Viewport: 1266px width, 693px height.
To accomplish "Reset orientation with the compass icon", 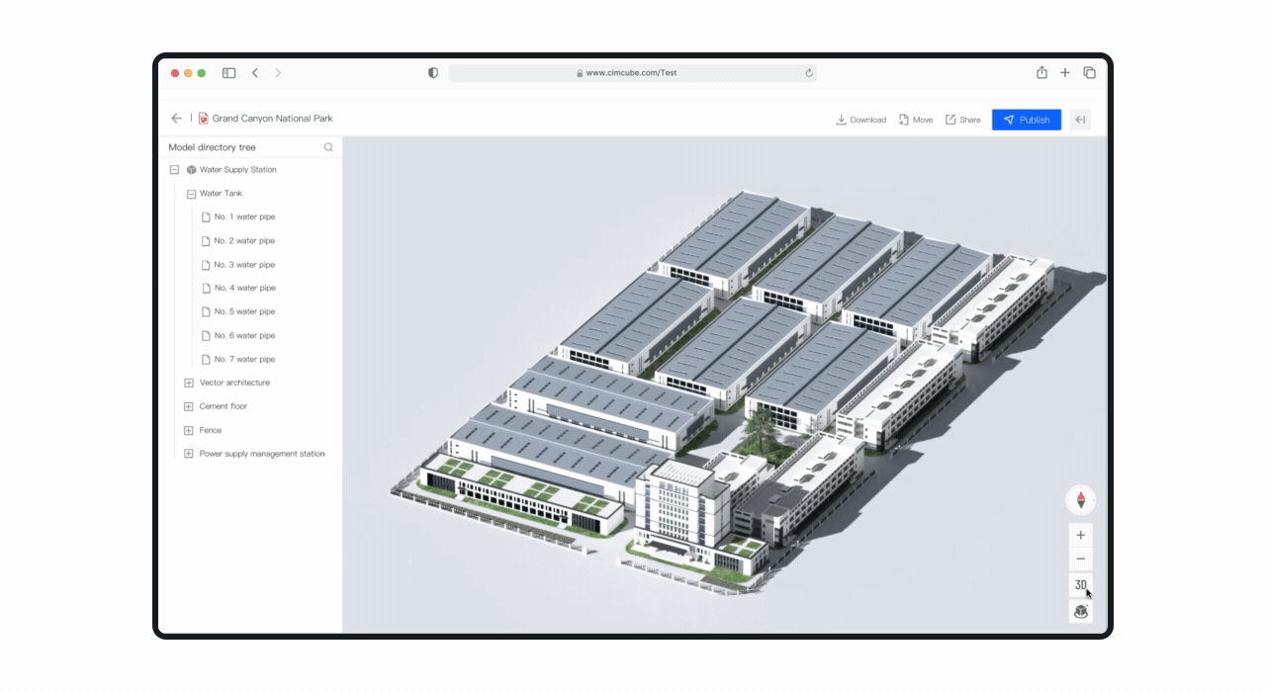I will point(1080,500).
